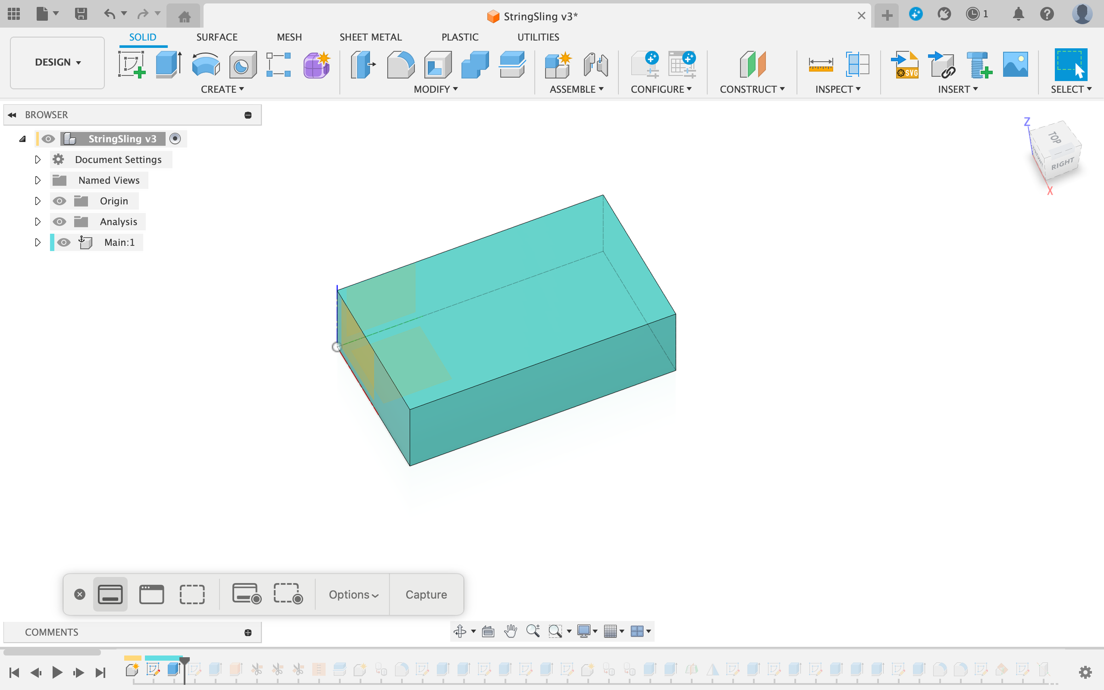Activate StringSling v3 radio button
Image resolution: width=1104 pixels, height=690 pixels.
(175, 139)
